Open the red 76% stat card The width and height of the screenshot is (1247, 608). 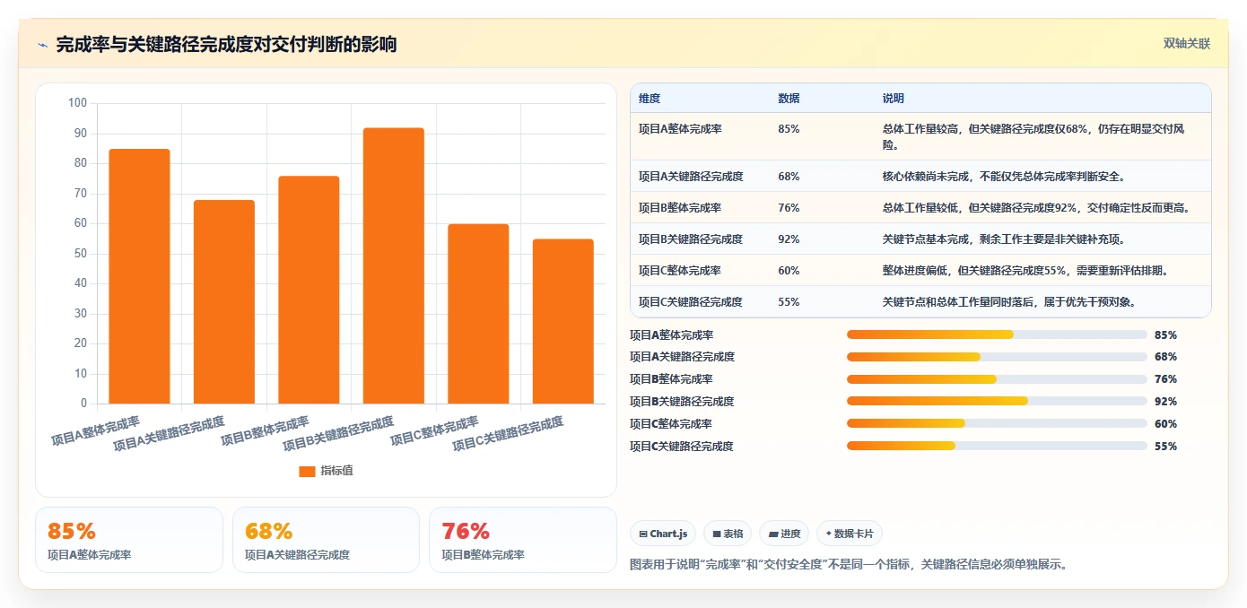click(x=523, y=540)
